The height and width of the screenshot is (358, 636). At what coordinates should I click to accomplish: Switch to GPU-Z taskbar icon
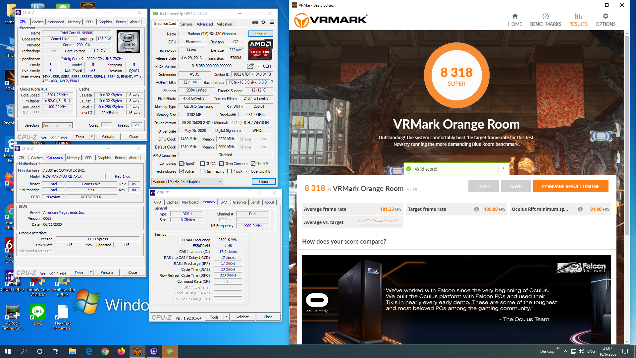[170, 351]
